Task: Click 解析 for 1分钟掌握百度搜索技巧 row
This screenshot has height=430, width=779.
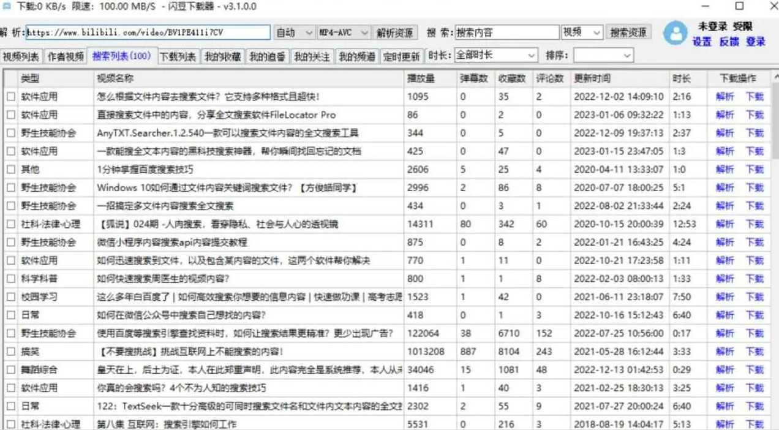Action: click(724, 170)
